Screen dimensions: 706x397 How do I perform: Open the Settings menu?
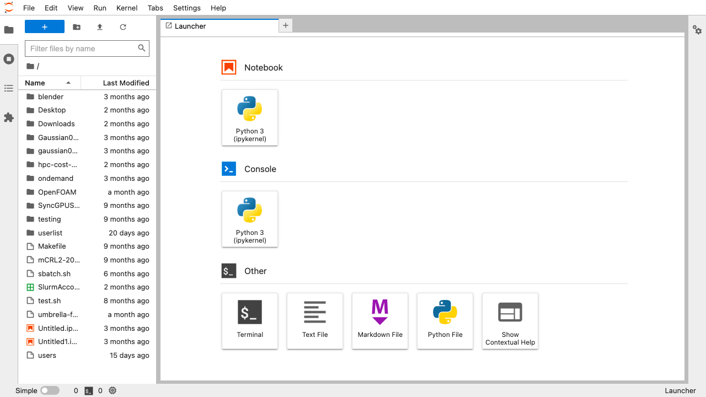[186, 8]
